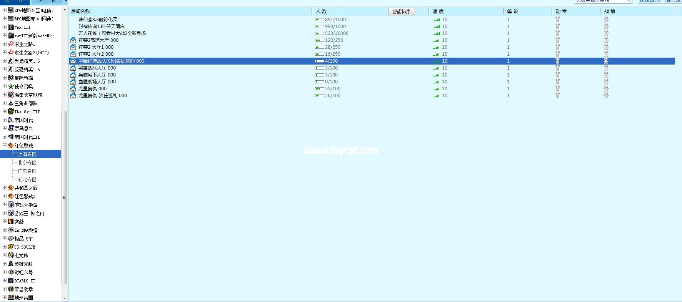Screen dimensions: 682x302
Task: Click the 彩虹六号 game icon
Action: [x=11, y=272]
